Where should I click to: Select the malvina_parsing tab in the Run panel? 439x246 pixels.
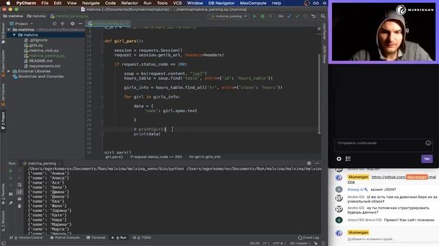[41, 163]
